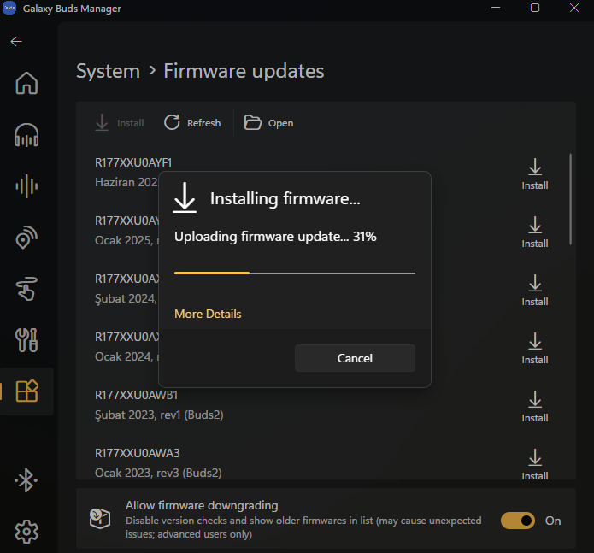Install firmware R177XXU0AYF1
The width and height of the screenshot is (594, 553).
point(535,174)
